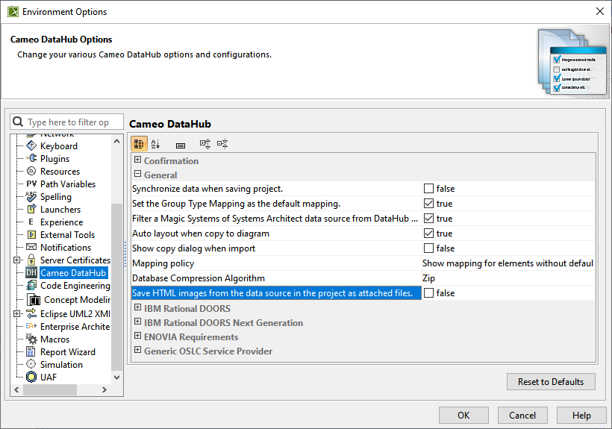
Task: Switch to categorized view in options toolbar
Action: click(139, 144)
